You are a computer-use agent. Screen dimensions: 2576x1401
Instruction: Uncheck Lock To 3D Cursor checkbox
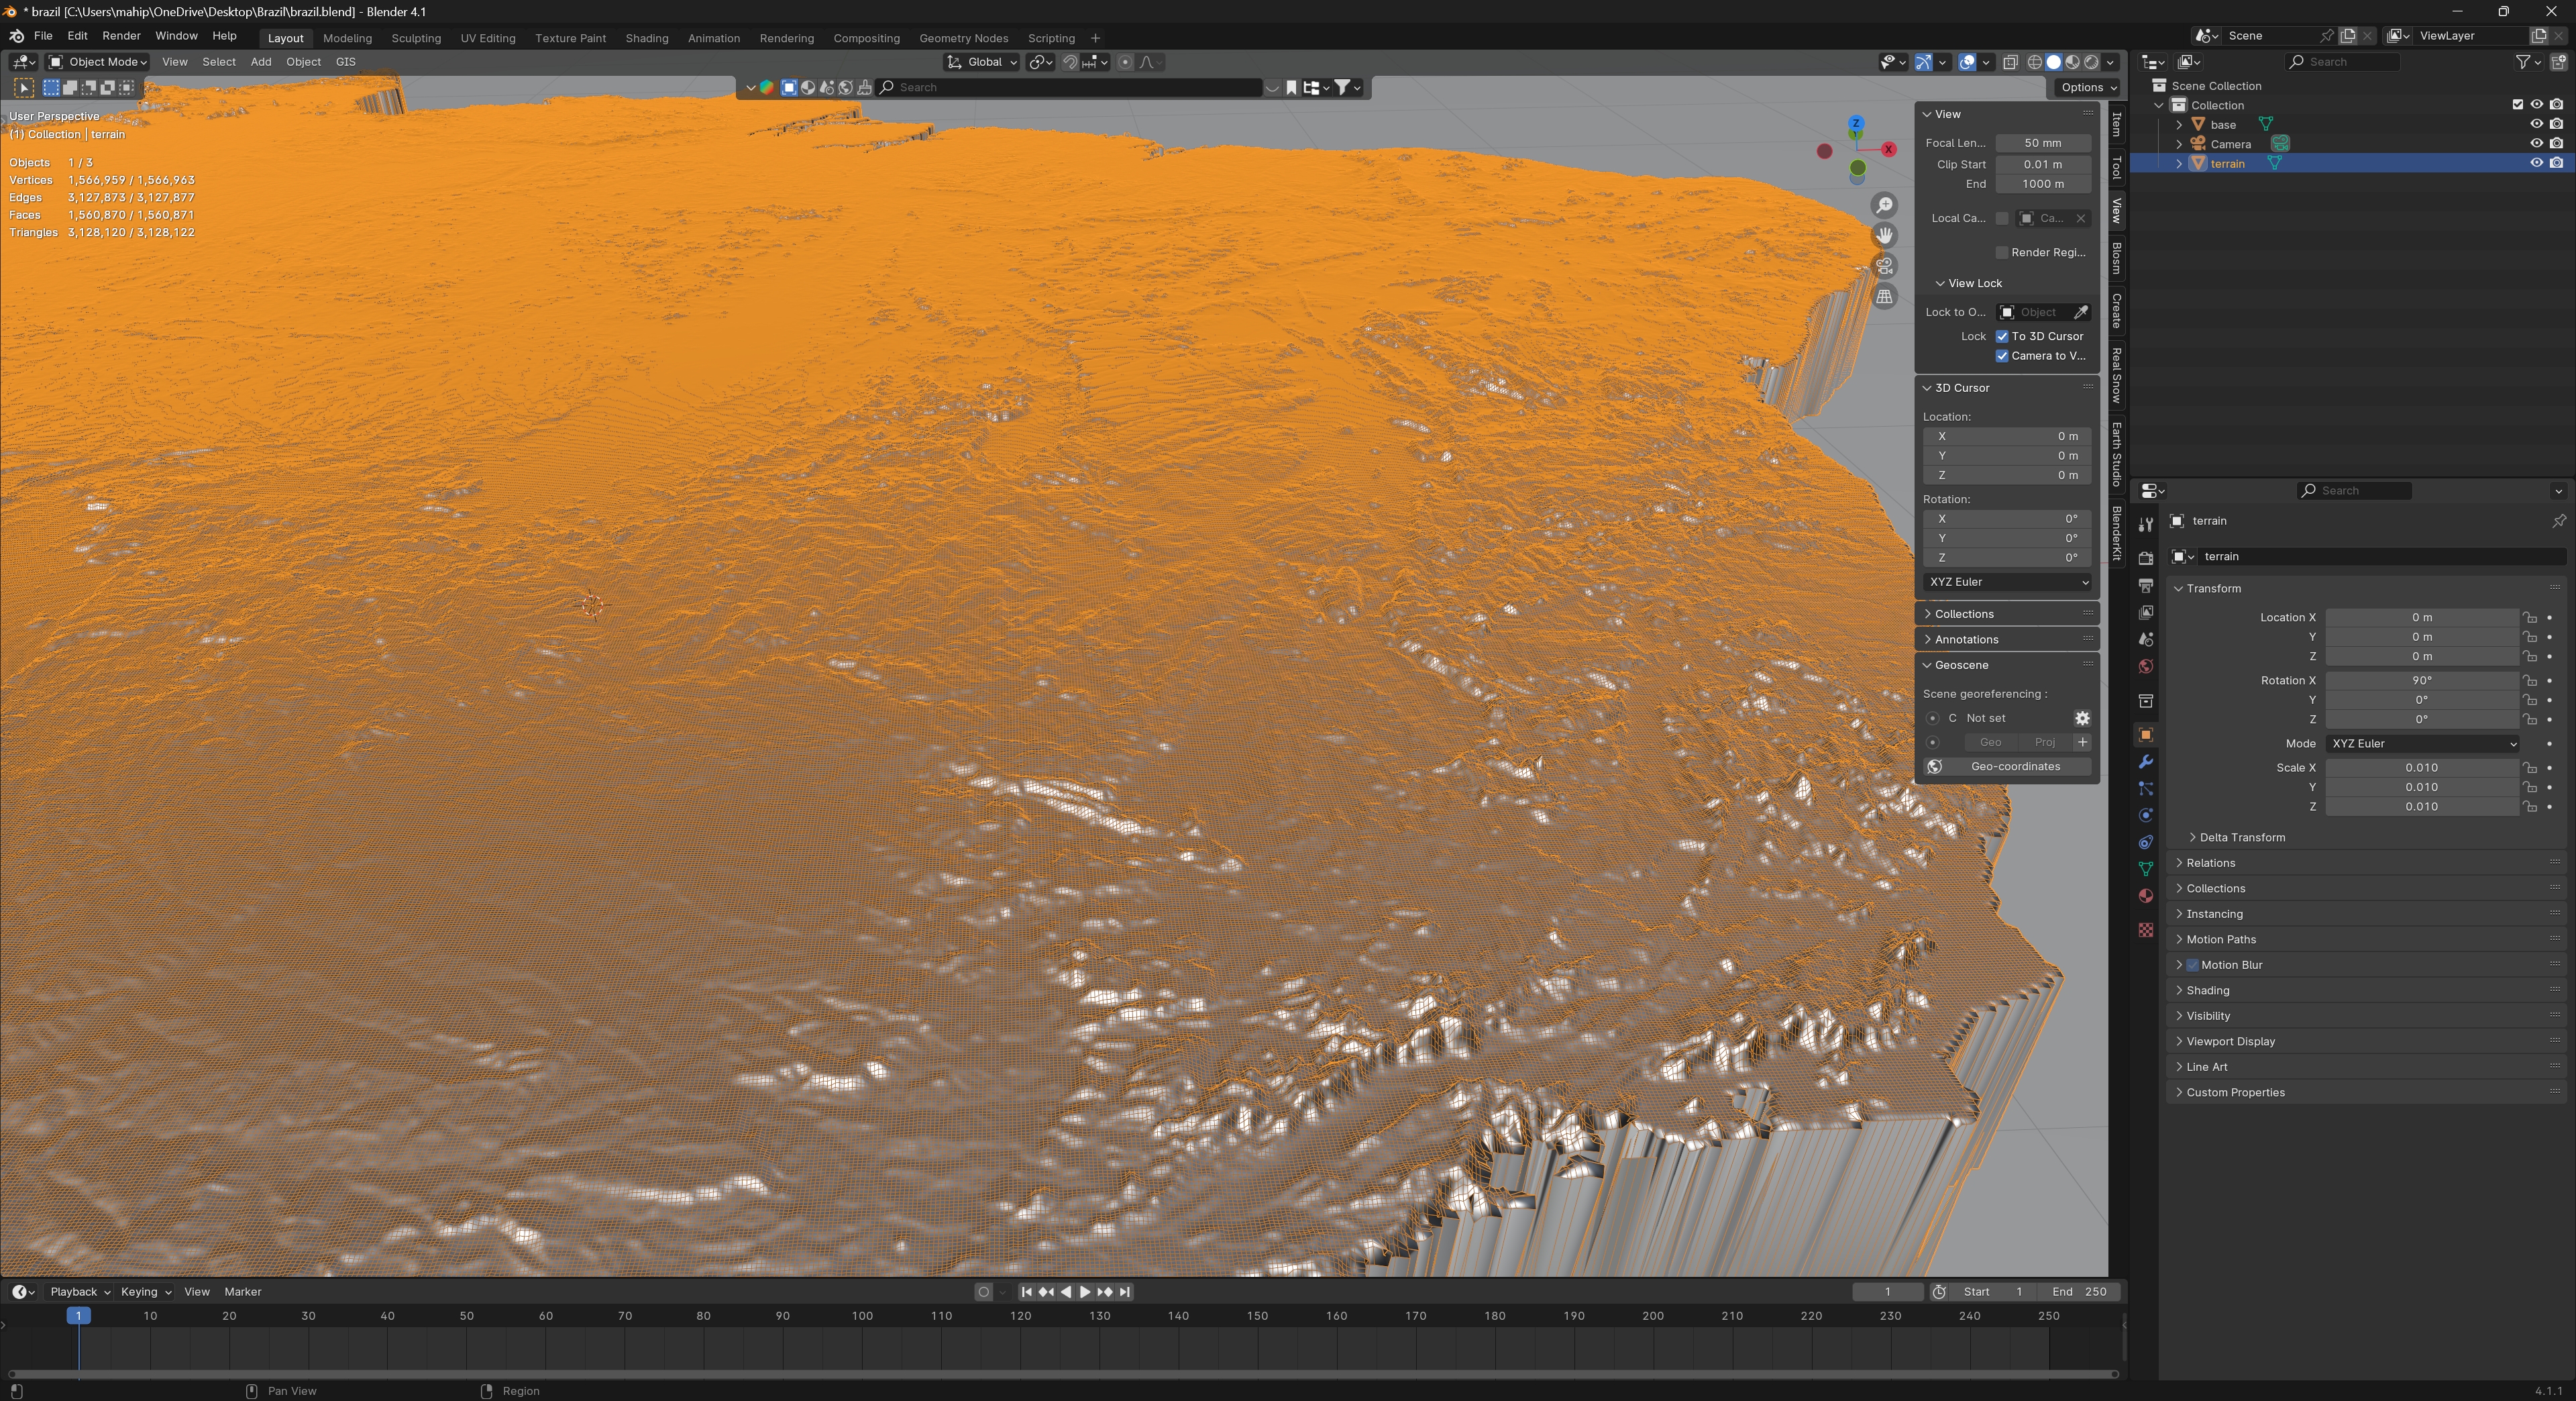(2002, 336)
